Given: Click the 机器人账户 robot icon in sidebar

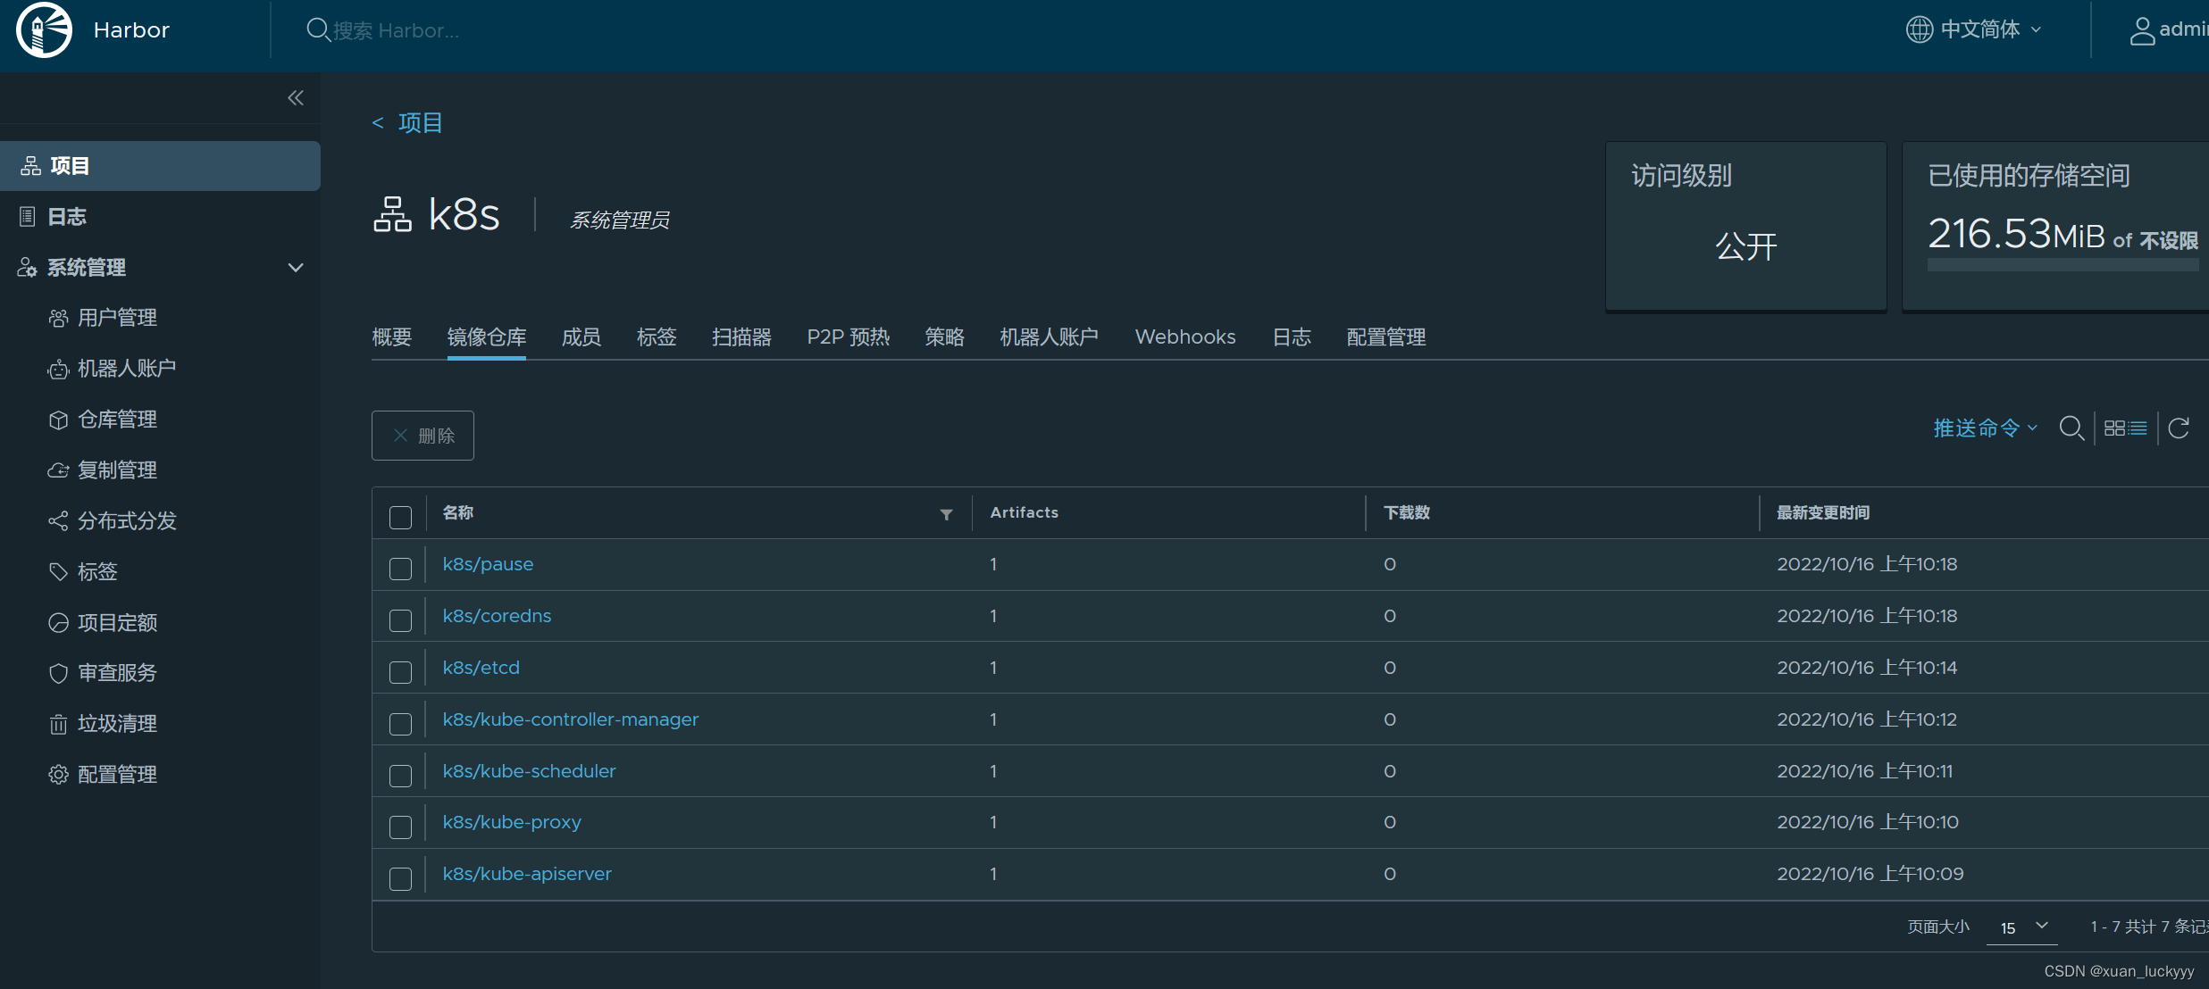Looking at the screenshot, I should pyautogui.click(x=58, y=370).
